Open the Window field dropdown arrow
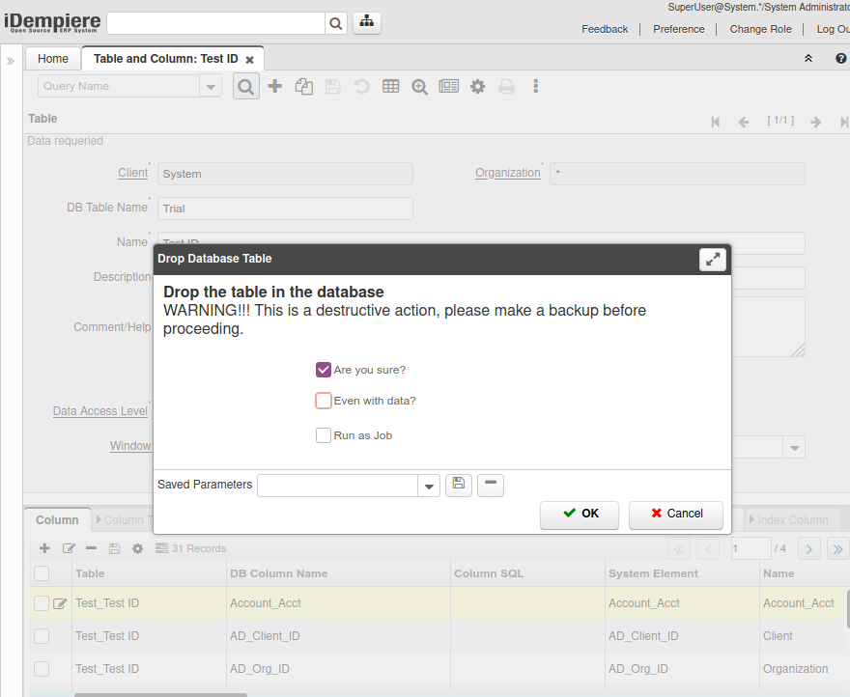Image resolution: width=850 pixels, height=697 pixels. click(x=793, y=447)
